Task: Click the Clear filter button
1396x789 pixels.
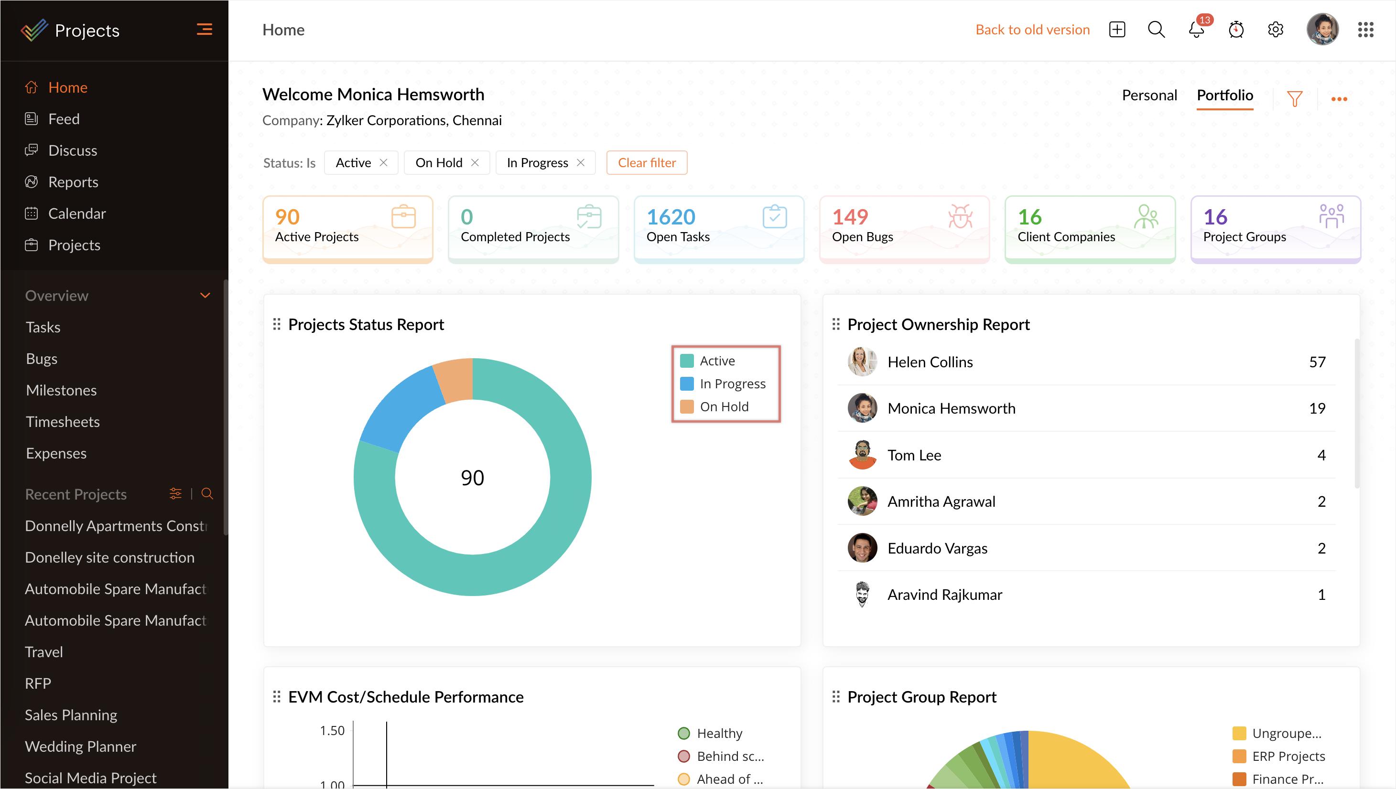Action: (646, 162)
